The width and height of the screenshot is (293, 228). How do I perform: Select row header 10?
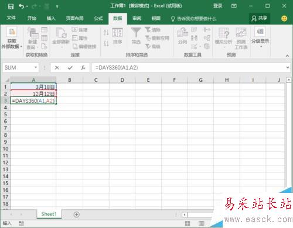pyautogui.click(x=5, y=149)
